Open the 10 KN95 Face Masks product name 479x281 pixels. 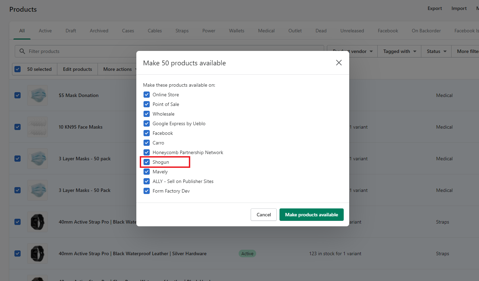81,127
